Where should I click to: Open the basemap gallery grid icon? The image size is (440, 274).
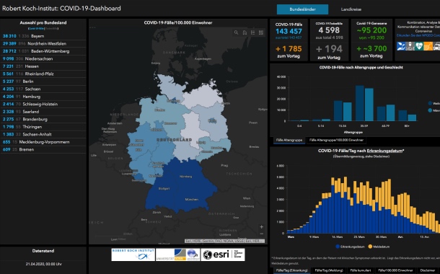[x=261, y=32]
